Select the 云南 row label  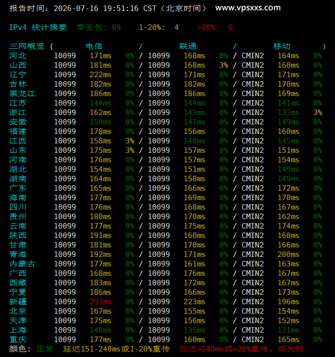click(18, 226)
